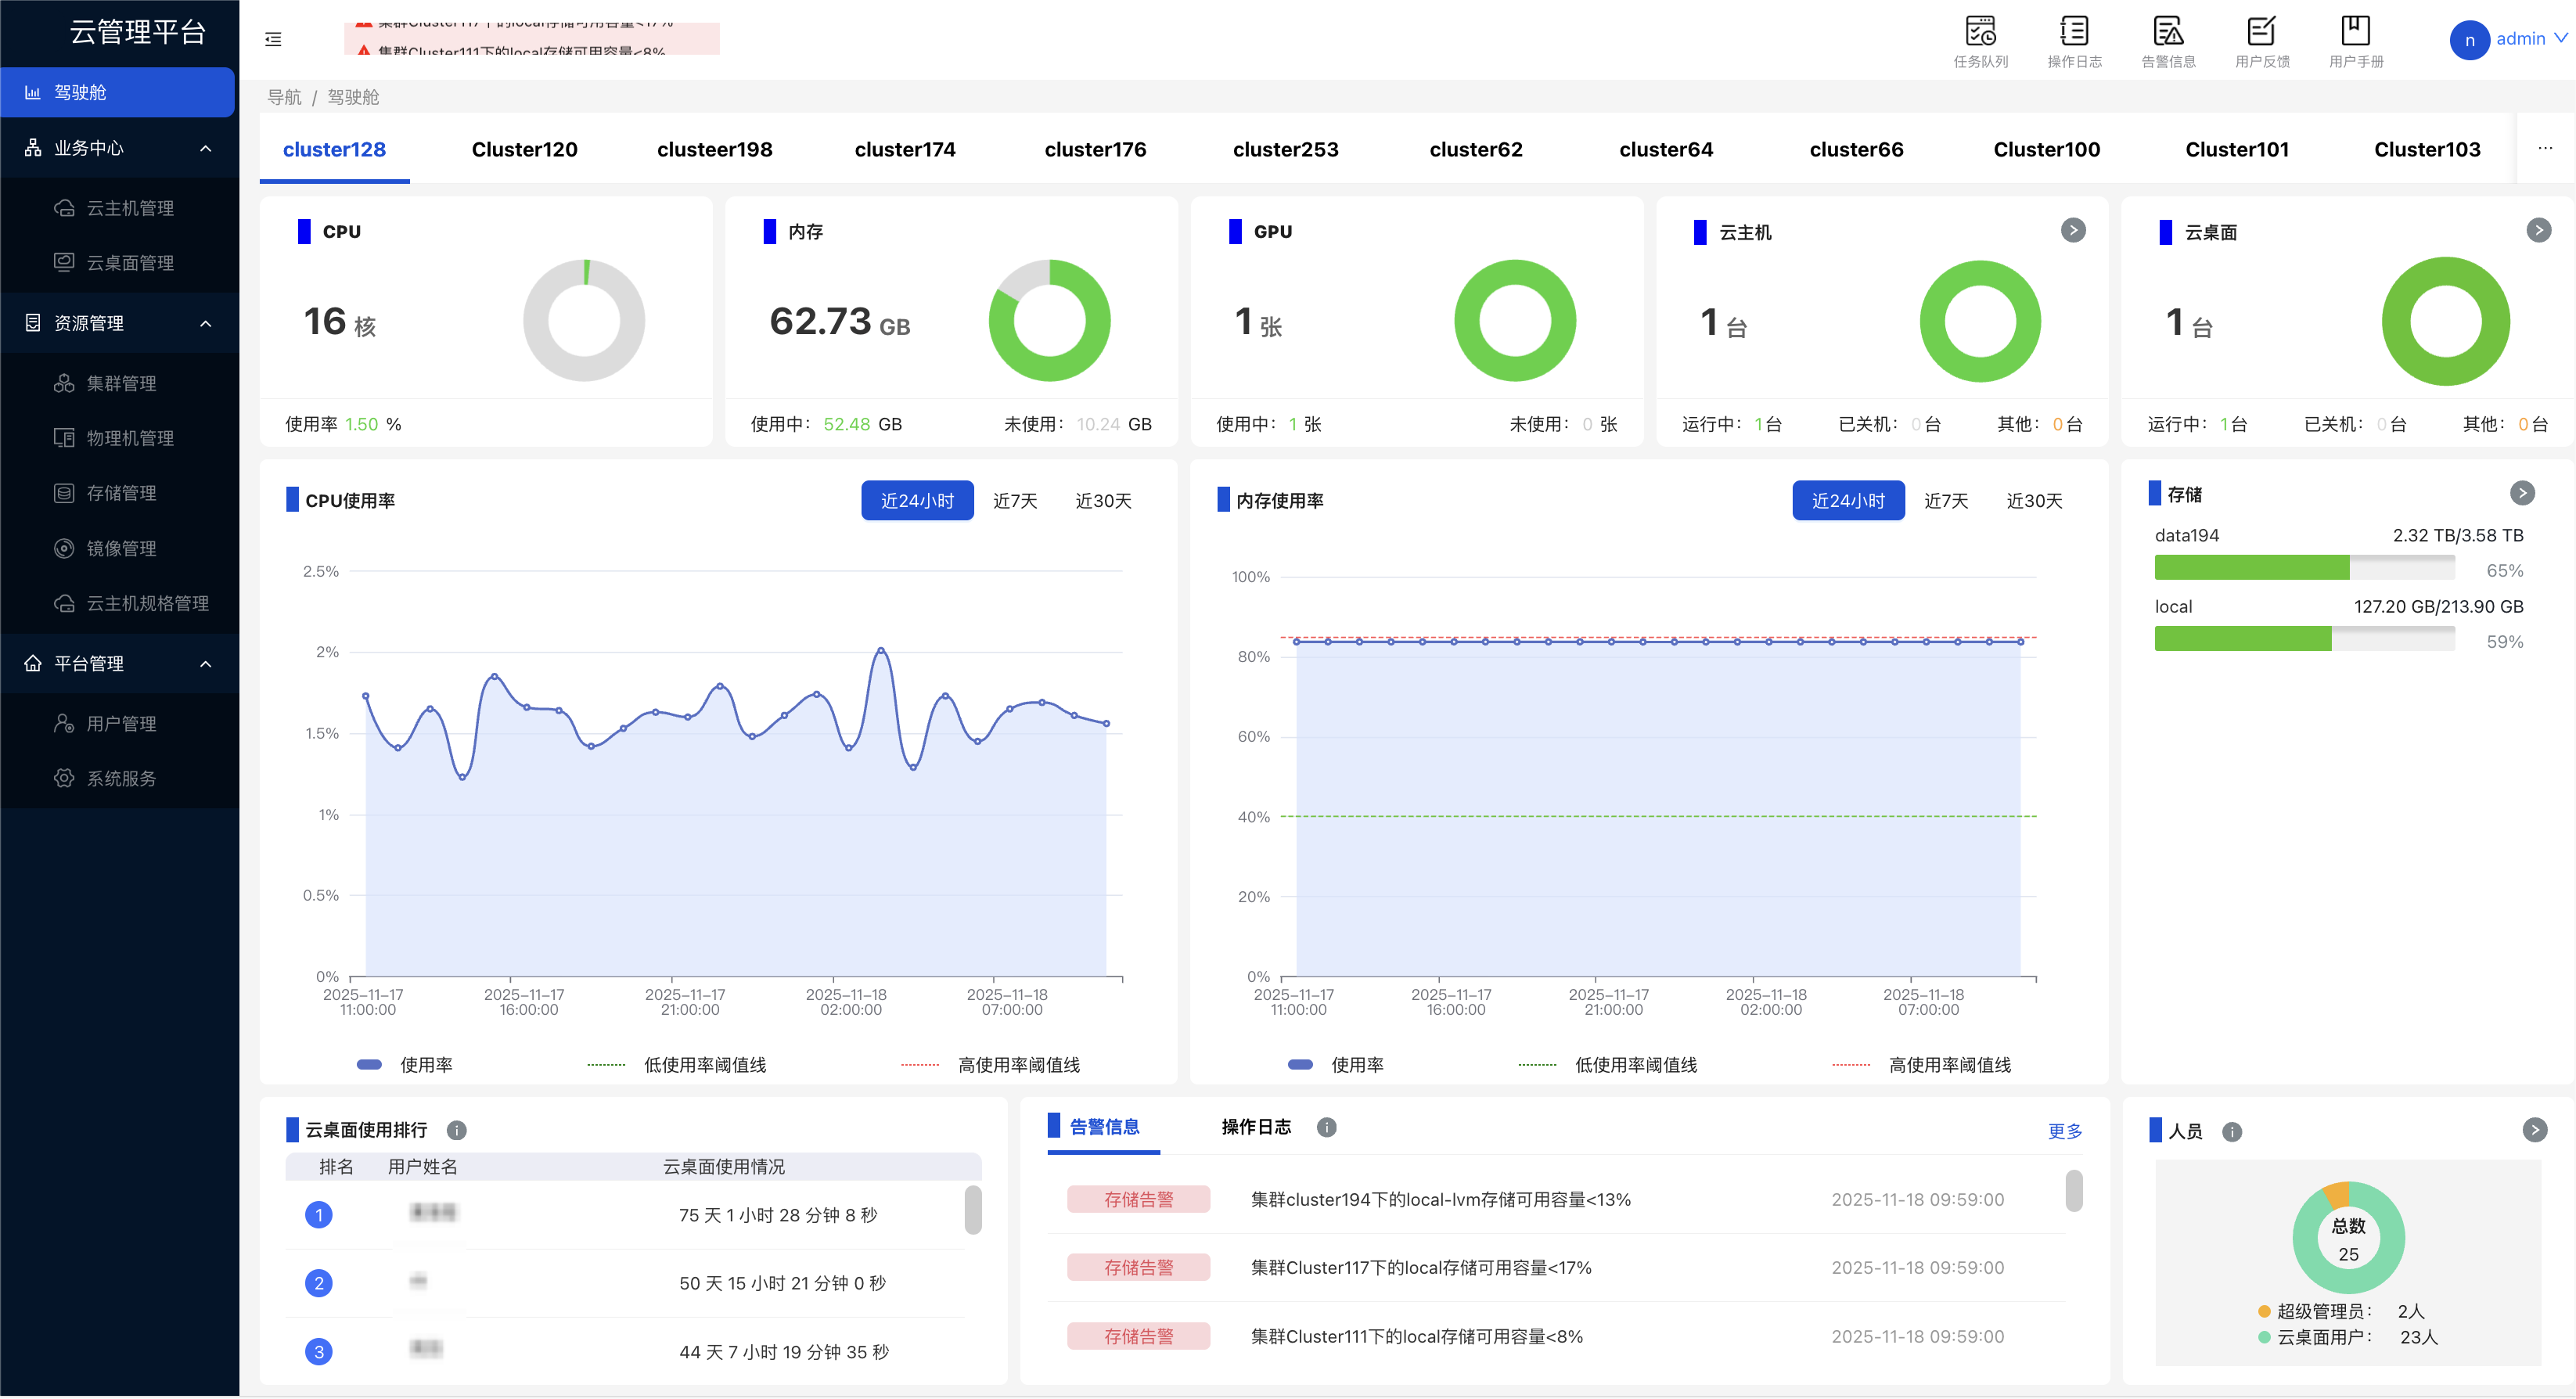Switch to the Cluster120 tab
This screenshot has height=1399, width=2576.
click(524, 149)
